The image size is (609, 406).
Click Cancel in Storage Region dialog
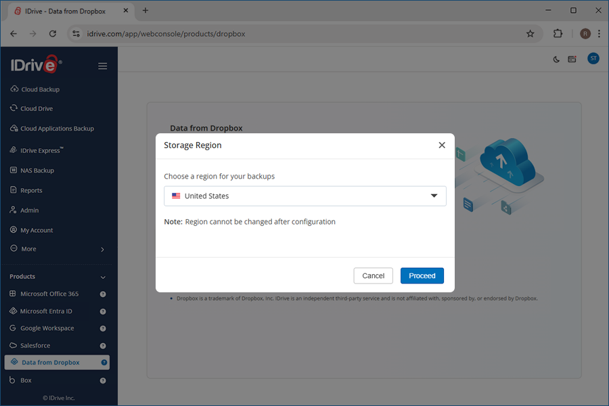tap(374, 276)
